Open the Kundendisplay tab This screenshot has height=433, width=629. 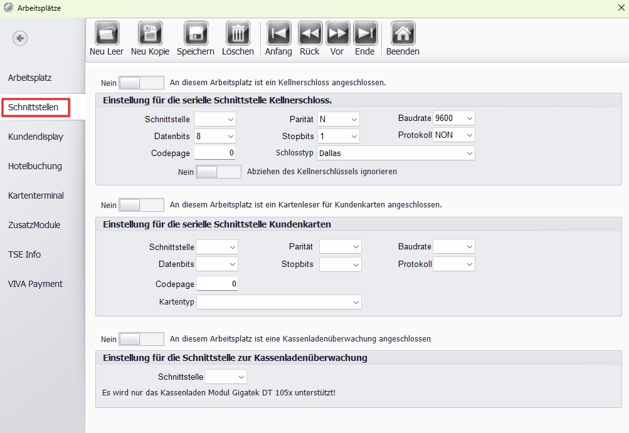tap(36, 137)
